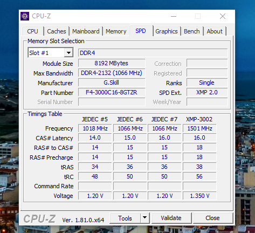The height and width of the screenshot is (233, 255).
Task: Click the 48 tRC cell
Action: pos(95,176)
